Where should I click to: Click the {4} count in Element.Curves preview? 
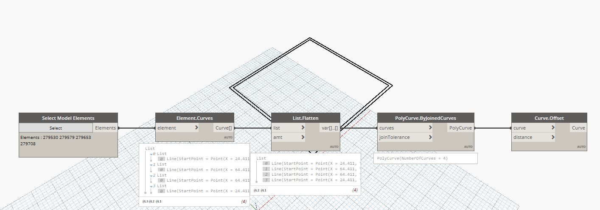point(244,202)
